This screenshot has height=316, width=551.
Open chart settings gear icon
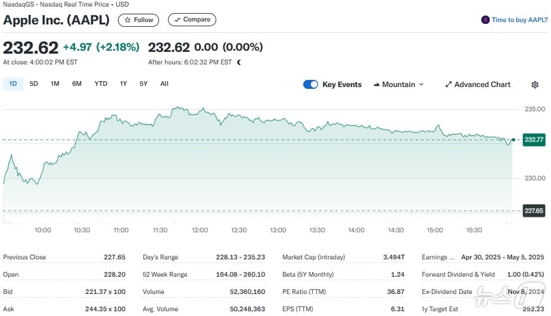534,85
